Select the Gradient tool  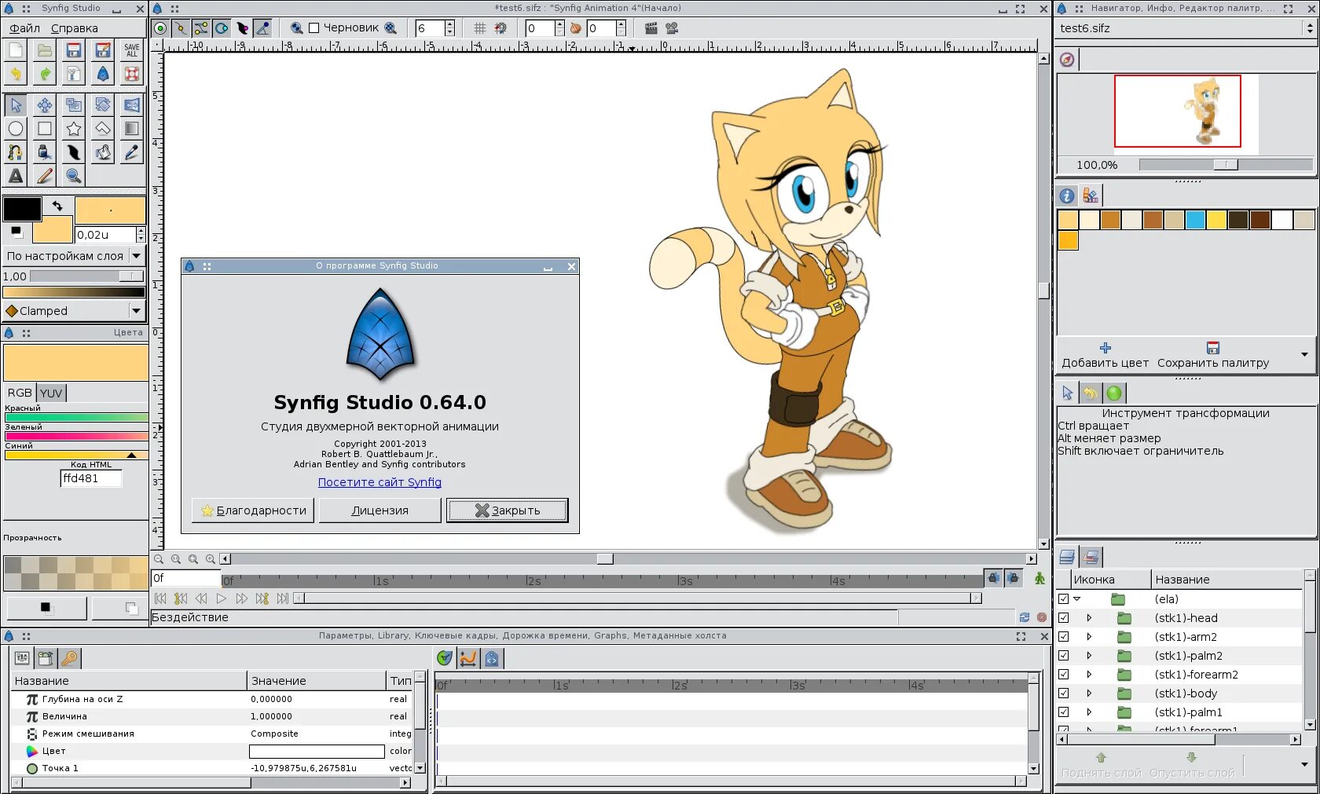tap(132, 128)
